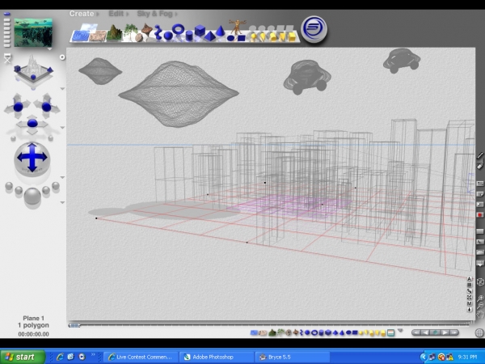Screen dimensions: 485x364
Task: Switch to Bryce 5.5 taskbar button
Action: pos(293,358)
